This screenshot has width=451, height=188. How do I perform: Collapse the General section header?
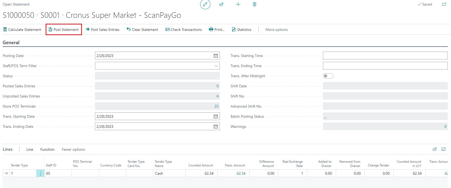click(x=11, y=43)
